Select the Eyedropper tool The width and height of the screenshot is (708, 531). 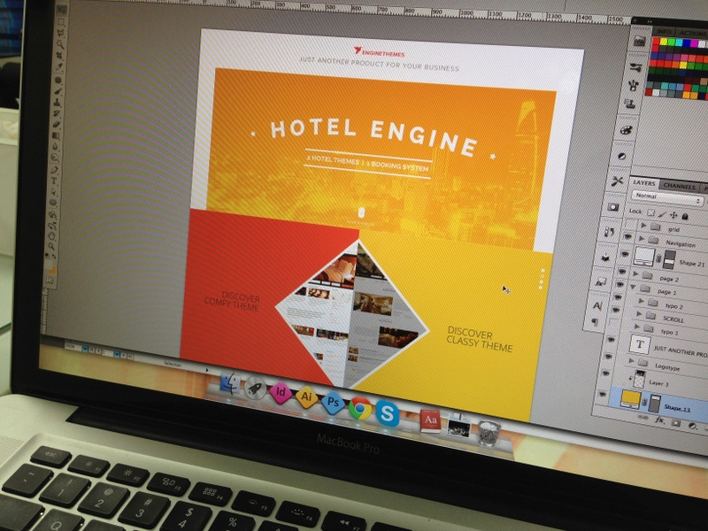point(59,67)
